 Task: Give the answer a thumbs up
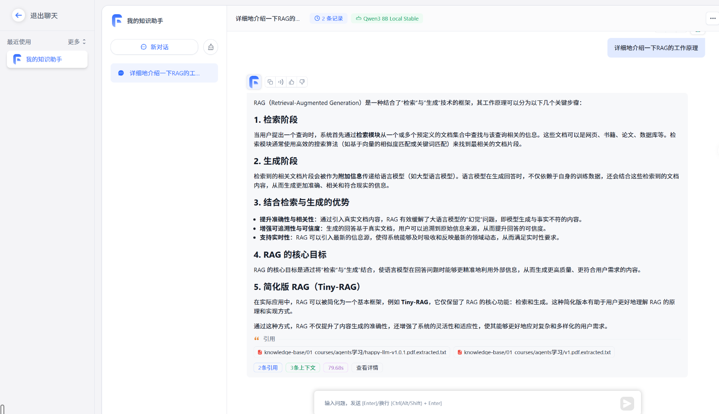292,82
